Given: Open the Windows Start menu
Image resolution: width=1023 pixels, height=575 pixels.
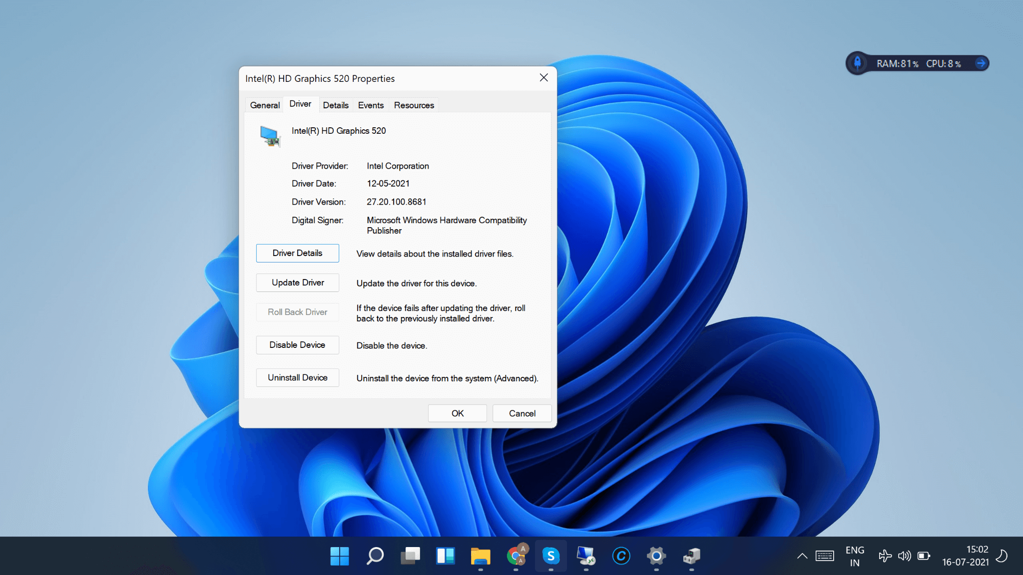Looking at the screenshot, I should [x=340, y=556].
